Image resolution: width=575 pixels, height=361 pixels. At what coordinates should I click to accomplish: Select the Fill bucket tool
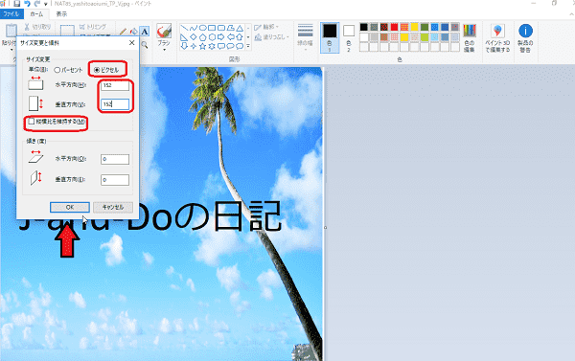(x=134, y=32)
